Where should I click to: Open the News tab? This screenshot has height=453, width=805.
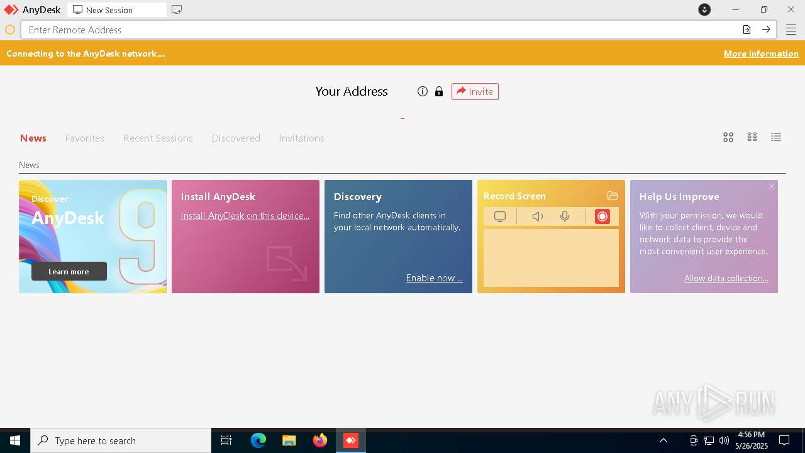click(x=33, y=138)
